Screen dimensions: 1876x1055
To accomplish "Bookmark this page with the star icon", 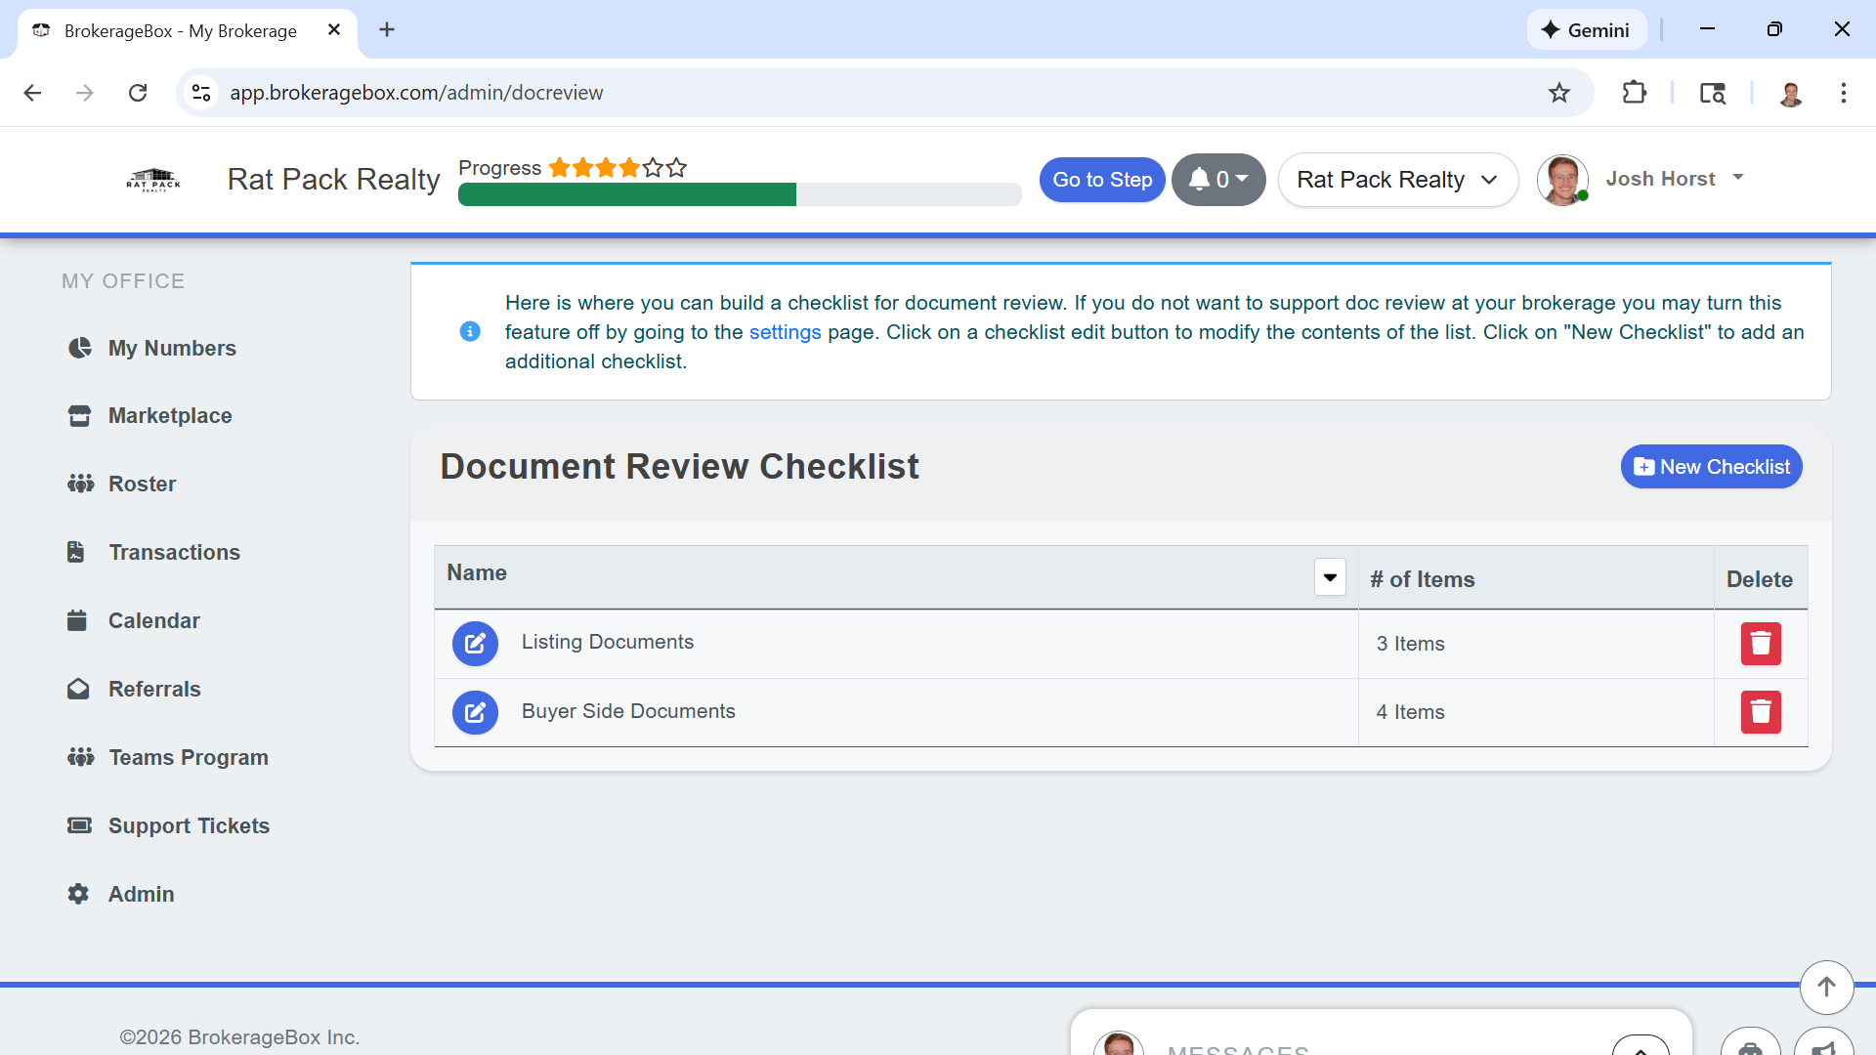I will (x=1559, y=93).
